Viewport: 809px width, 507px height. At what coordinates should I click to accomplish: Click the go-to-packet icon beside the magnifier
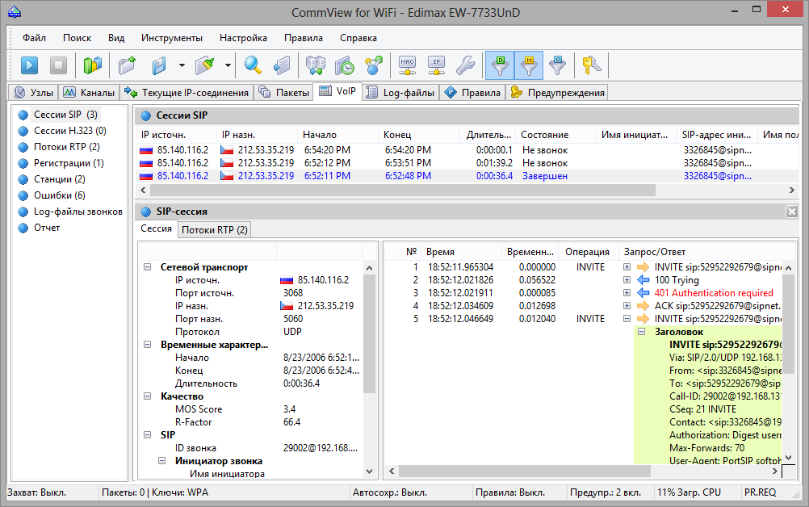[x=282, y=65]
